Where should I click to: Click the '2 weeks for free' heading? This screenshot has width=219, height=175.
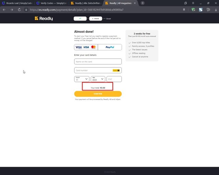click(x=142, y=34)
